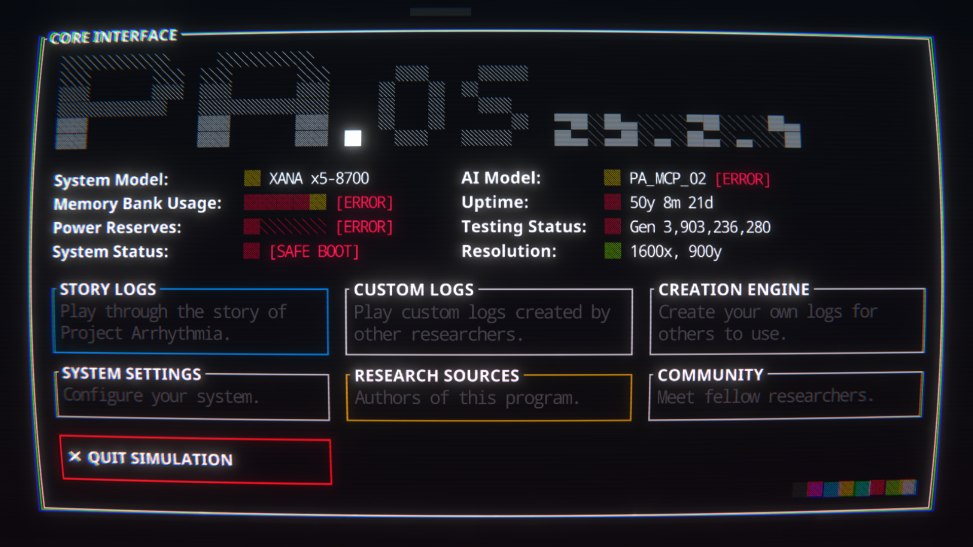
Task: Click the magenta swatch in color strip
Action: coord(814,489)
